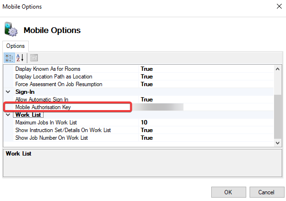This screenshot has width=286, height=201.
Task: Open the Options tab
Action: click(15, 46)
